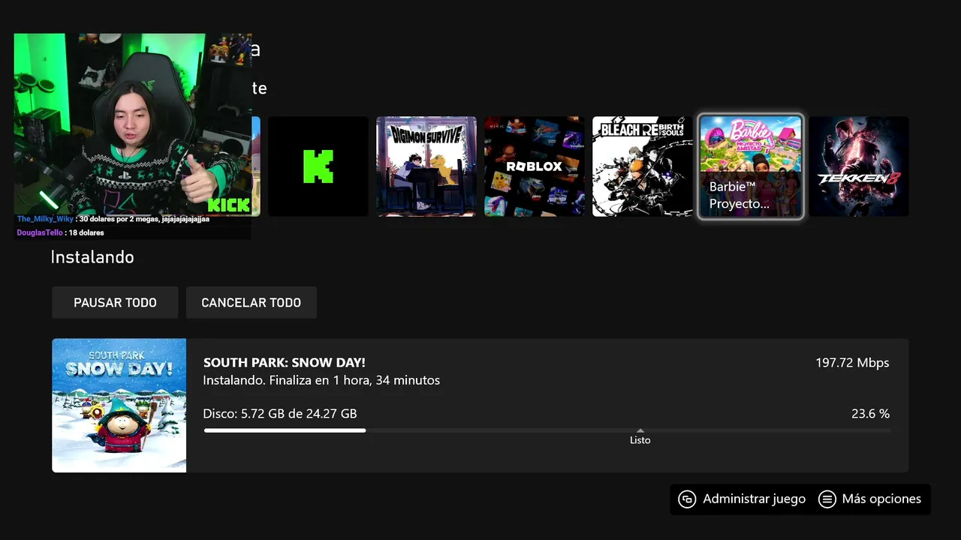Open the Tekken 8 game tile
The height and width of the screenshot is (540, 961).
859,166
